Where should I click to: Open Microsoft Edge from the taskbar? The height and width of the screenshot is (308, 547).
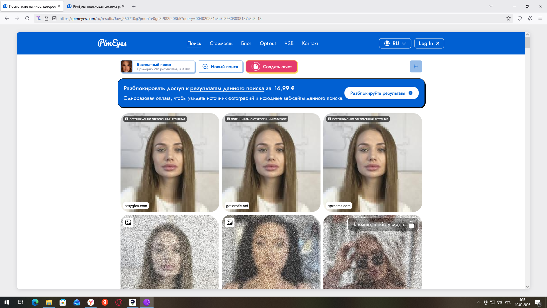(35, 302)
